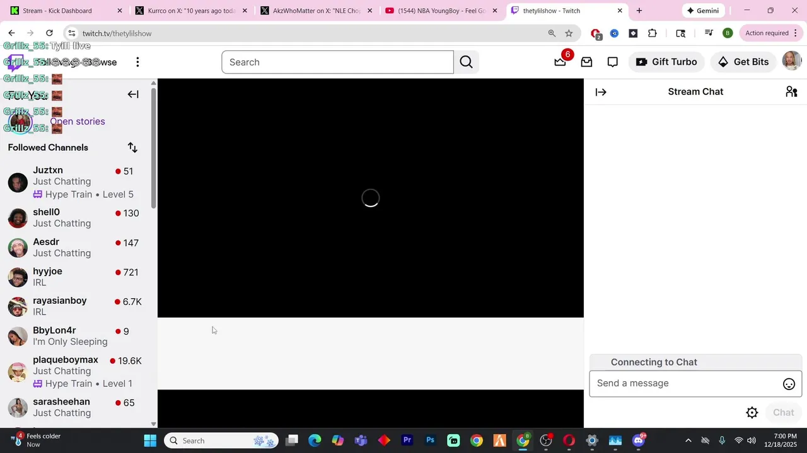The width and height of the screenshot is (807, 453).
Task: Open stories link in sidebar
Action: point(78,121)
